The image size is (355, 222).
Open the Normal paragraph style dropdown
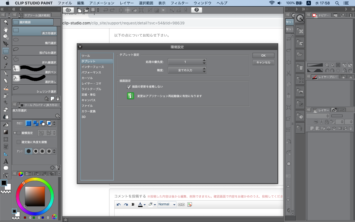[167, 205]
